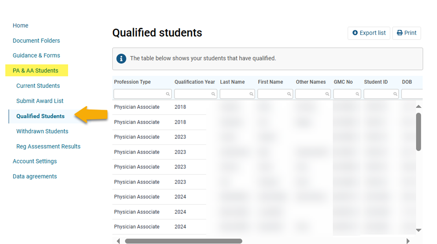The width and height of the screenshot is (437, 244).
Task: Sort by Qualification Year column header
Action: pos(195,82)
